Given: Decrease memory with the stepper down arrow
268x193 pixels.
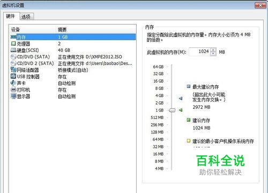Looking at the screenshot, I should click(x=213, y=54).
